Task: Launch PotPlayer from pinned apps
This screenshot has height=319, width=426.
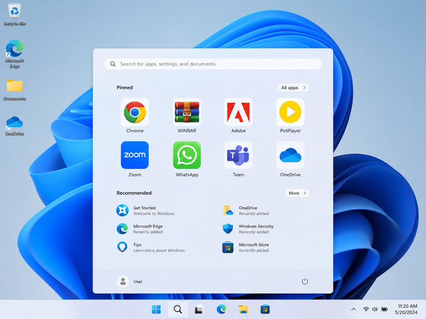Action: click(x=290, y=116)
